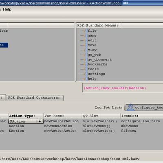Click the pink (Action):new_toolbar(KAction) label
This screenshot has height=163, width=163.
click(x=115, y=88)
